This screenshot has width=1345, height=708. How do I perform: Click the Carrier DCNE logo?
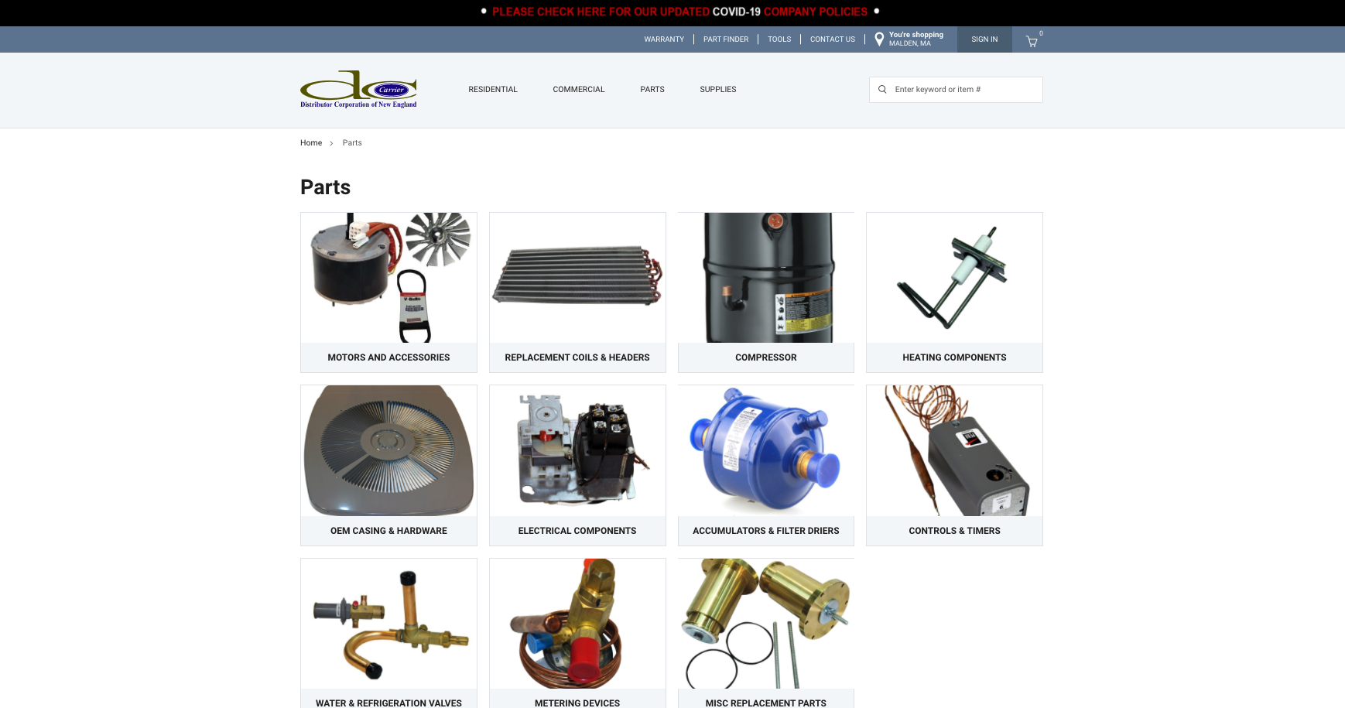click(358, 89)
